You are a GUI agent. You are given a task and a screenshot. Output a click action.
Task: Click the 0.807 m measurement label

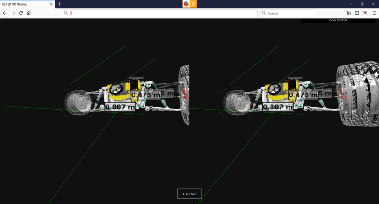tap(119, 107)
